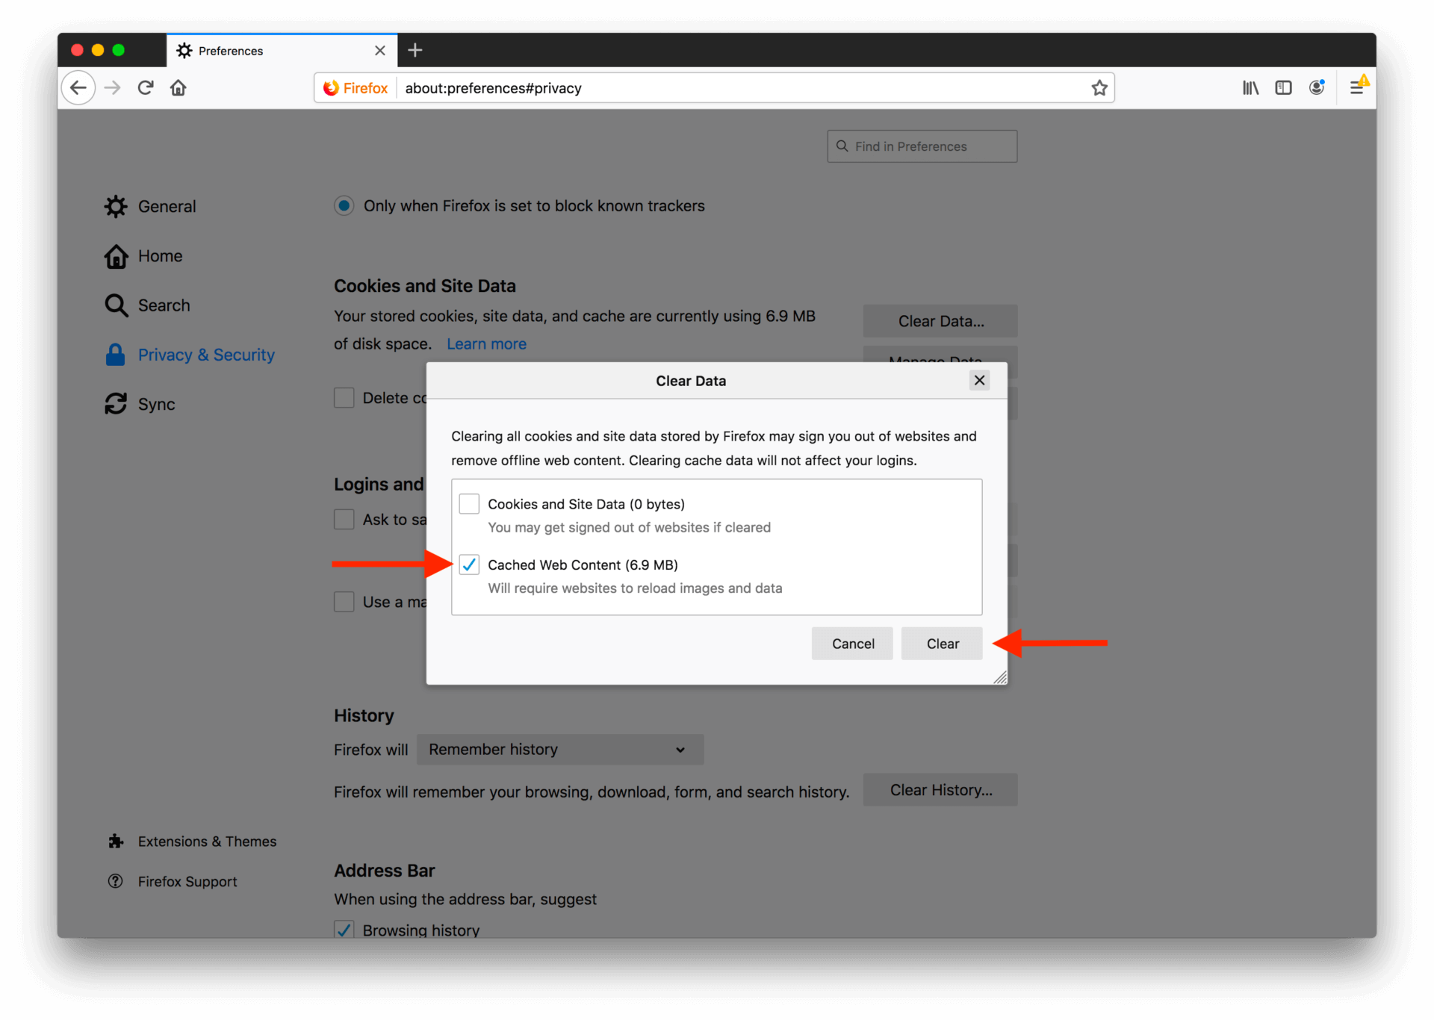1434x1020 pixels.
Task: Reload the current page
Action: 145,87
